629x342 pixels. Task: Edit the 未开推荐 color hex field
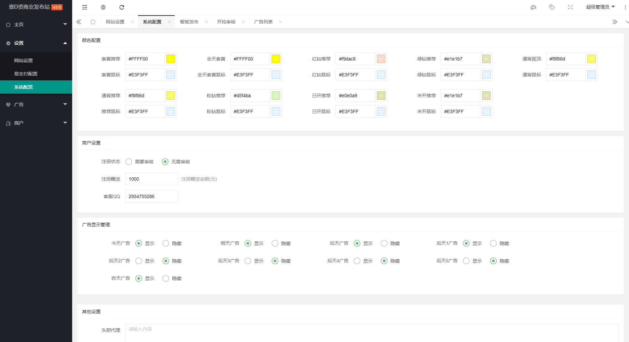click(x=461, y=96)
